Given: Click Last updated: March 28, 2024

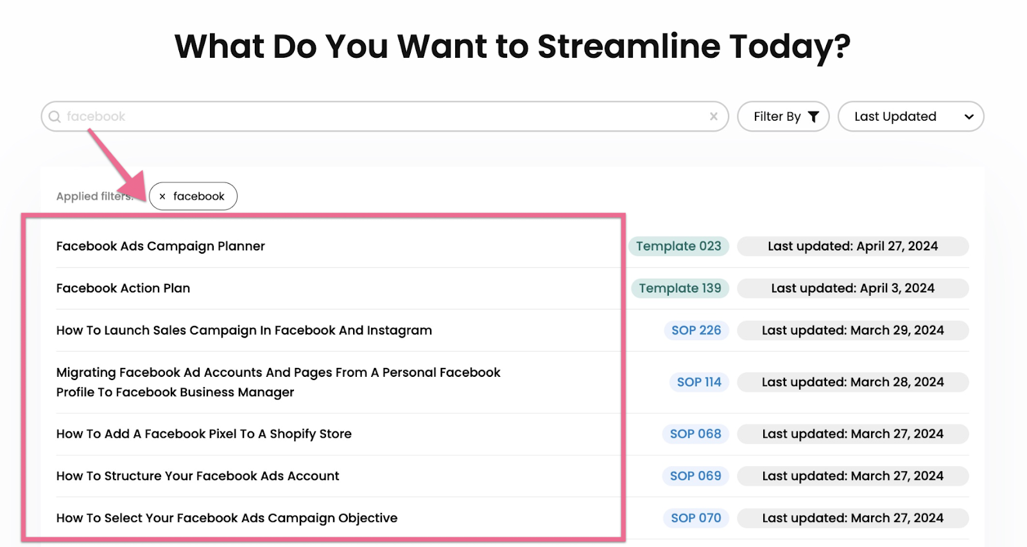Looking at the screenshot, I should click(853, 382).
